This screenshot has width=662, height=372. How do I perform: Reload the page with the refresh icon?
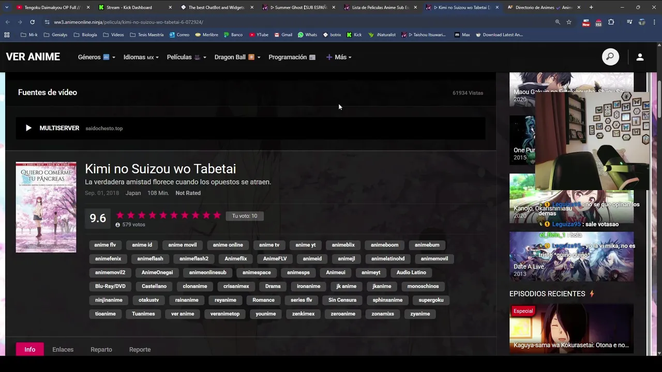32,22
